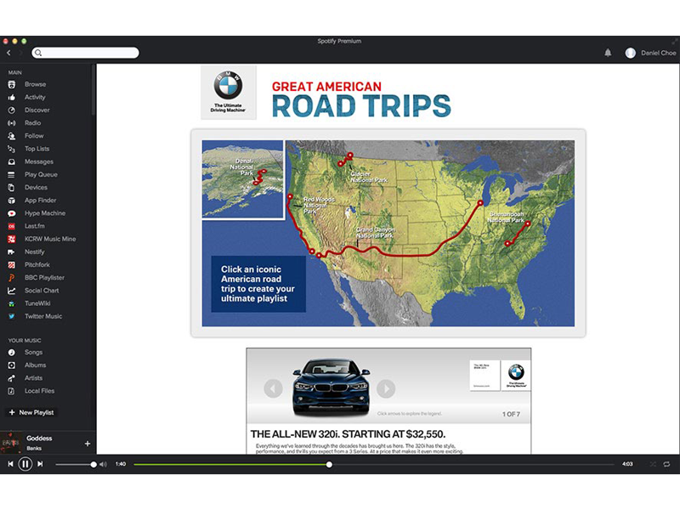Image resolution: width=680 pixels, height=510 pixels.
Task: Skip to the next track
Action: pos(40,464)
